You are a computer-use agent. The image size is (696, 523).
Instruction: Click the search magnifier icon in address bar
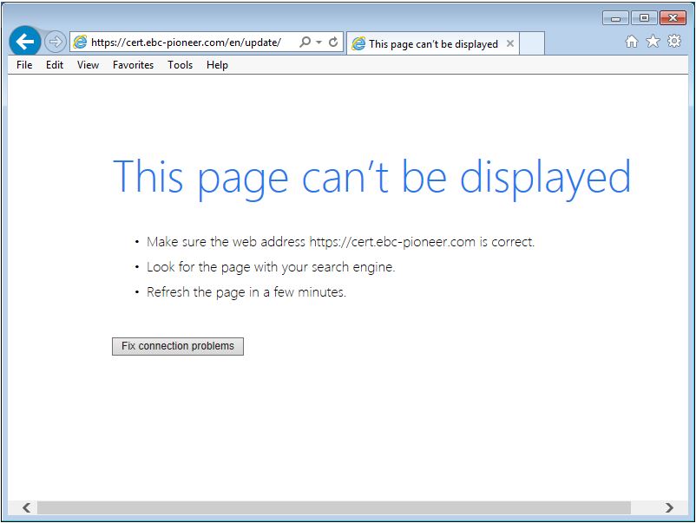tap(305, 42)
